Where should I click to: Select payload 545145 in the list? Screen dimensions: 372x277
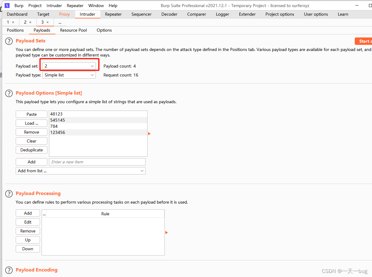pos(98,120)
